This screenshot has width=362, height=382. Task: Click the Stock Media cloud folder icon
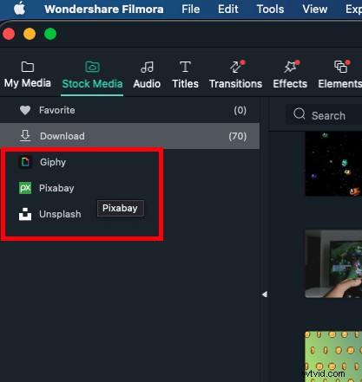tap(92, 67)
